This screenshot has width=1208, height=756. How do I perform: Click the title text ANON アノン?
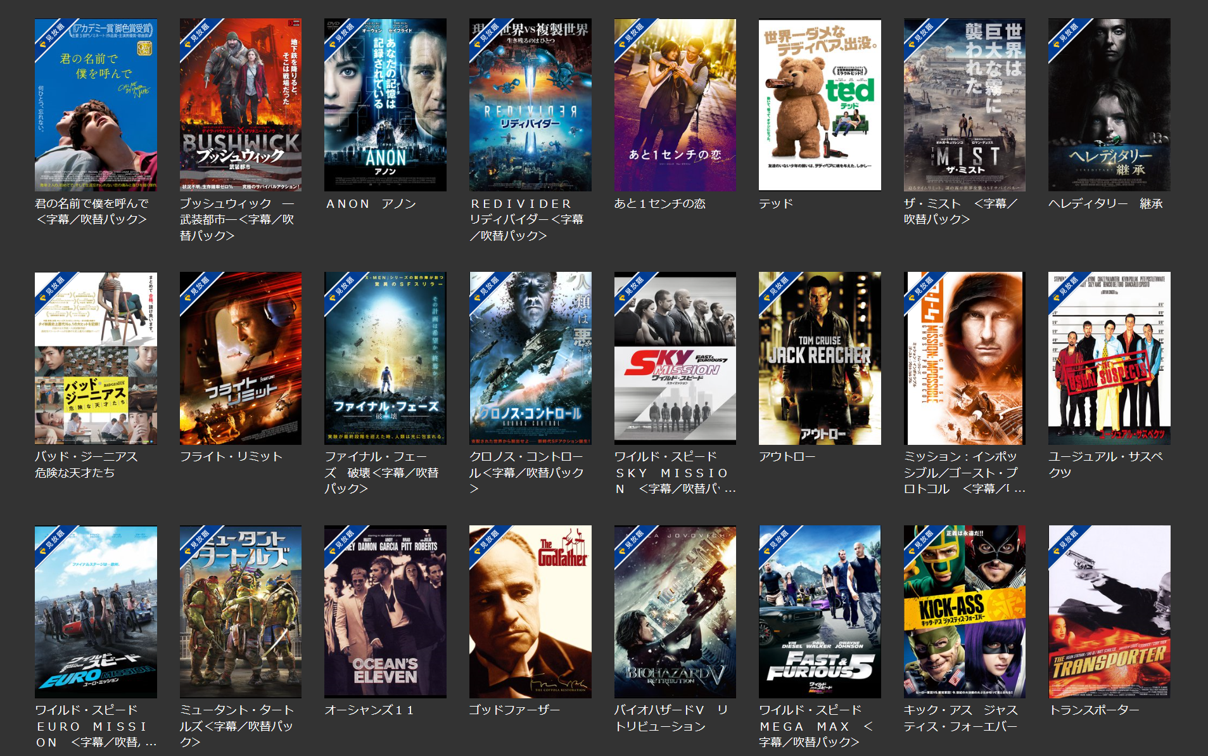coord(371,203)
